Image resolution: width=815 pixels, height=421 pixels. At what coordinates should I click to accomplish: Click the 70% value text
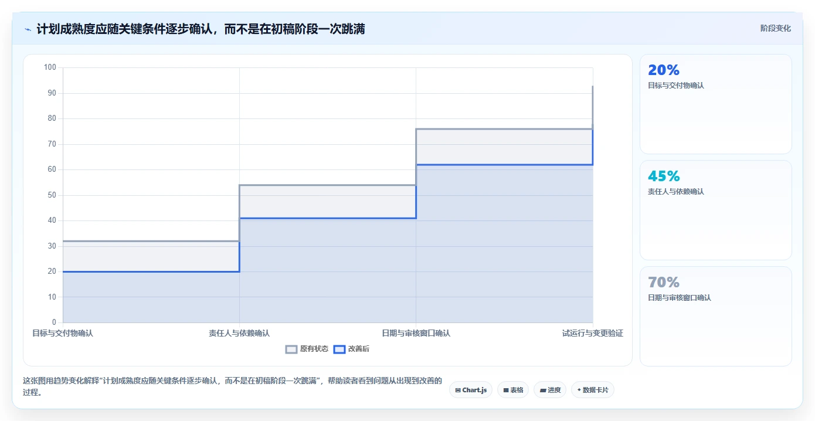coord(664,283)
